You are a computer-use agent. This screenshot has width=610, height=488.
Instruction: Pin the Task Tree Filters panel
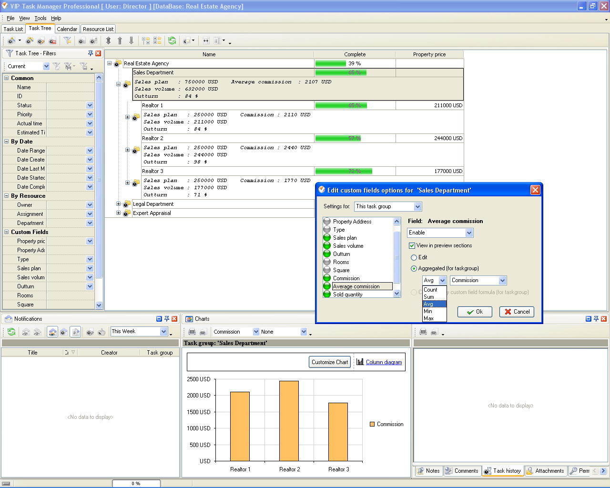pos(91,53)
